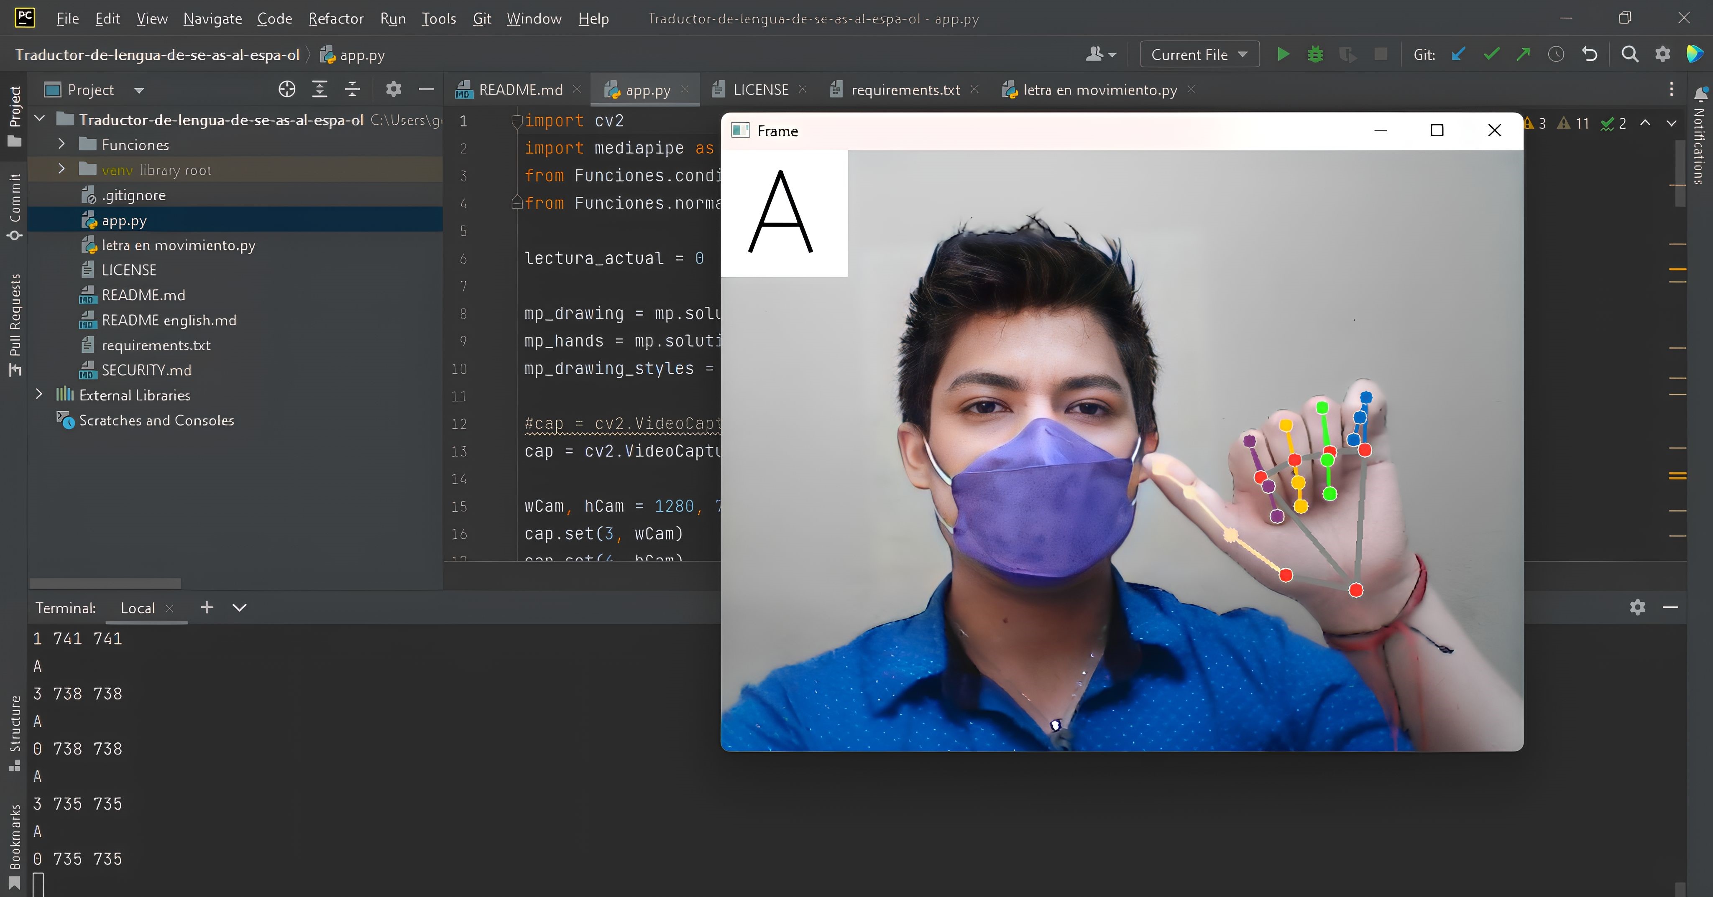Maximize the Frame window
Image resolution: width=1713 pixels, height=897 pixels.
(x=1437, y=130)
